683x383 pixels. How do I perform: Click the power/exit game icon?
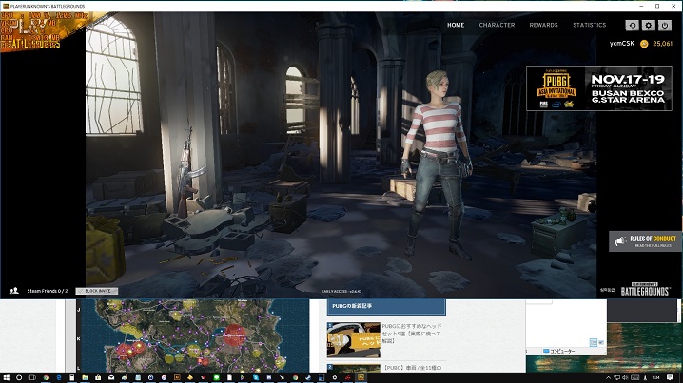(x=664, y=26)
